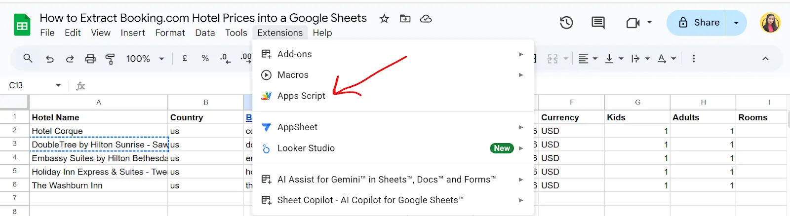The image size is (790, 216).
Task: Collapse the toolbar with up chevron
Action: point(765,59)
